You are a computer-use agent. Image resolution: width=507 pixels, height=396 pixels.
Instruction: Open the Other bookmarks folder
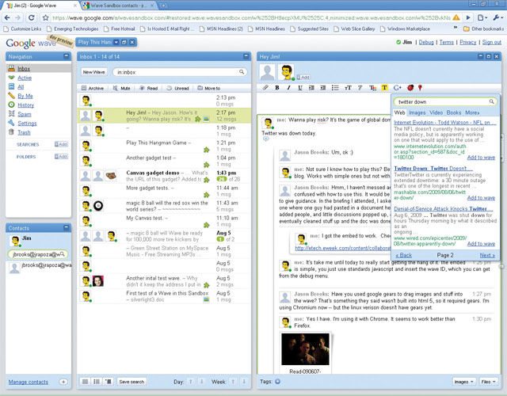(x=483, y=29)
